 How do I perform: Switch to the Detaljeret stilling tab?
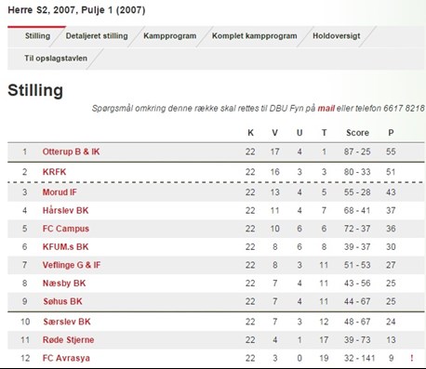pyautogui.click(x=97, y=36)
